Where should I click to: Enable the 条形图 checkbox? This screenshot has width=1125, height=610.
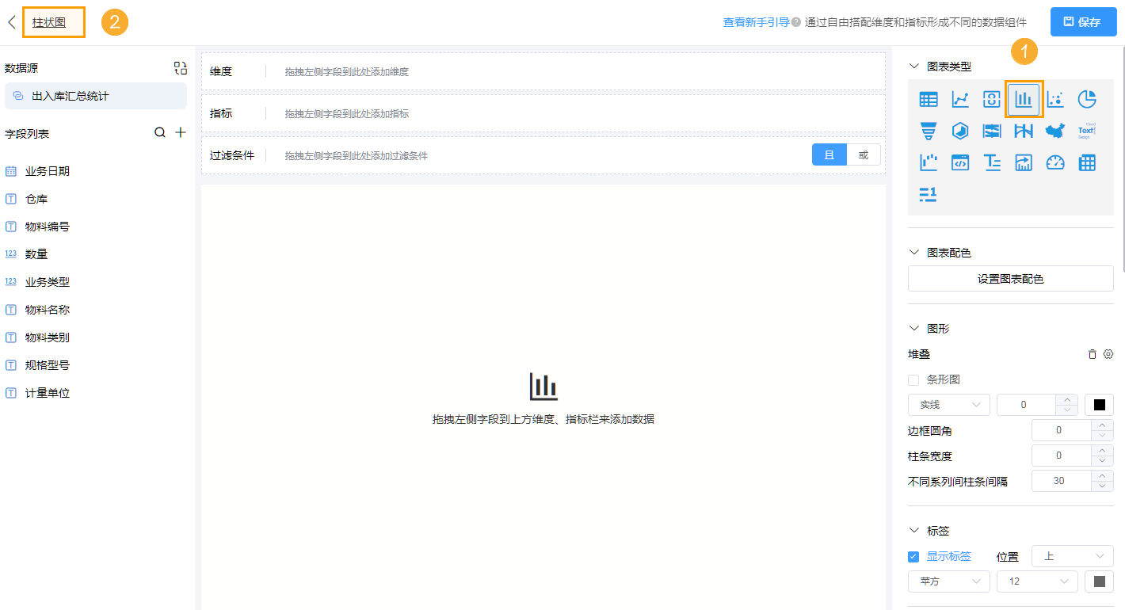[912, 379]
